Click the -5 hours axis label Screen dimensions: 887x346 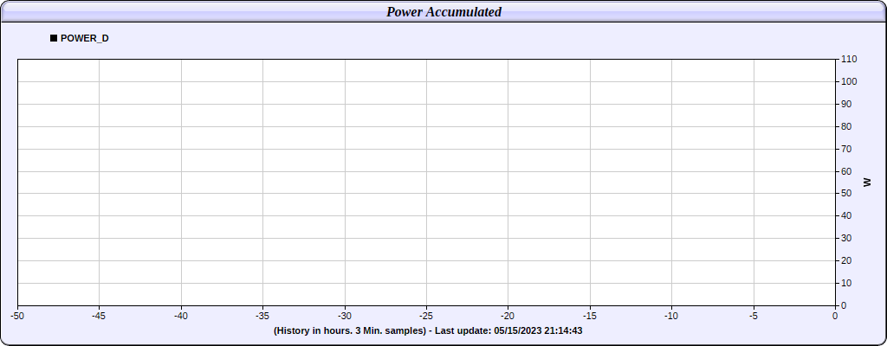point(754,316)
